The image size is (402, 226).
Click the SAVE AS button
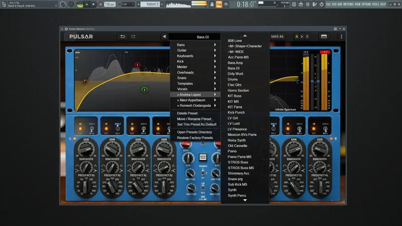[277, 37]
